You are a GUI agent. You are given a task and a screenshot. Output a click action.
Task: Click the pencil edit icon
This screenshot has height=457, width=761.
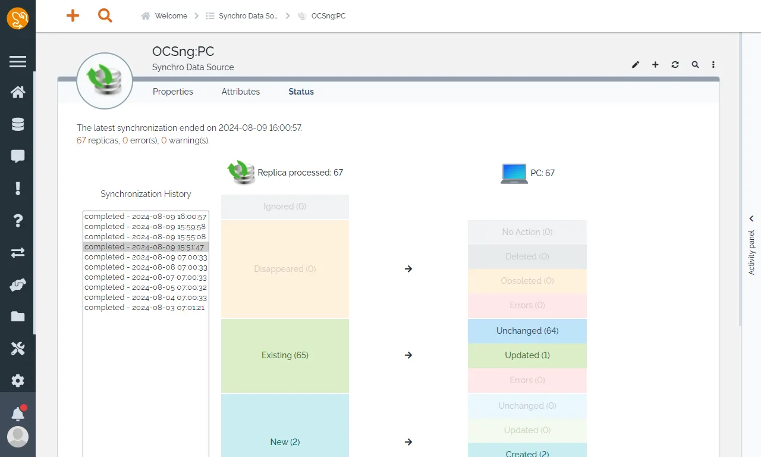coord(636,64)
